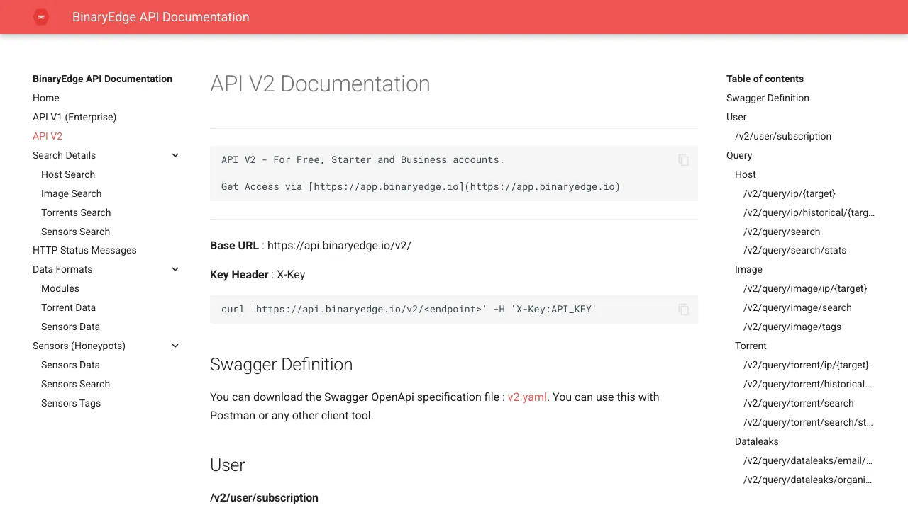
Task: Jump to Dataleaks in table of contents
Action: (757, 441)
